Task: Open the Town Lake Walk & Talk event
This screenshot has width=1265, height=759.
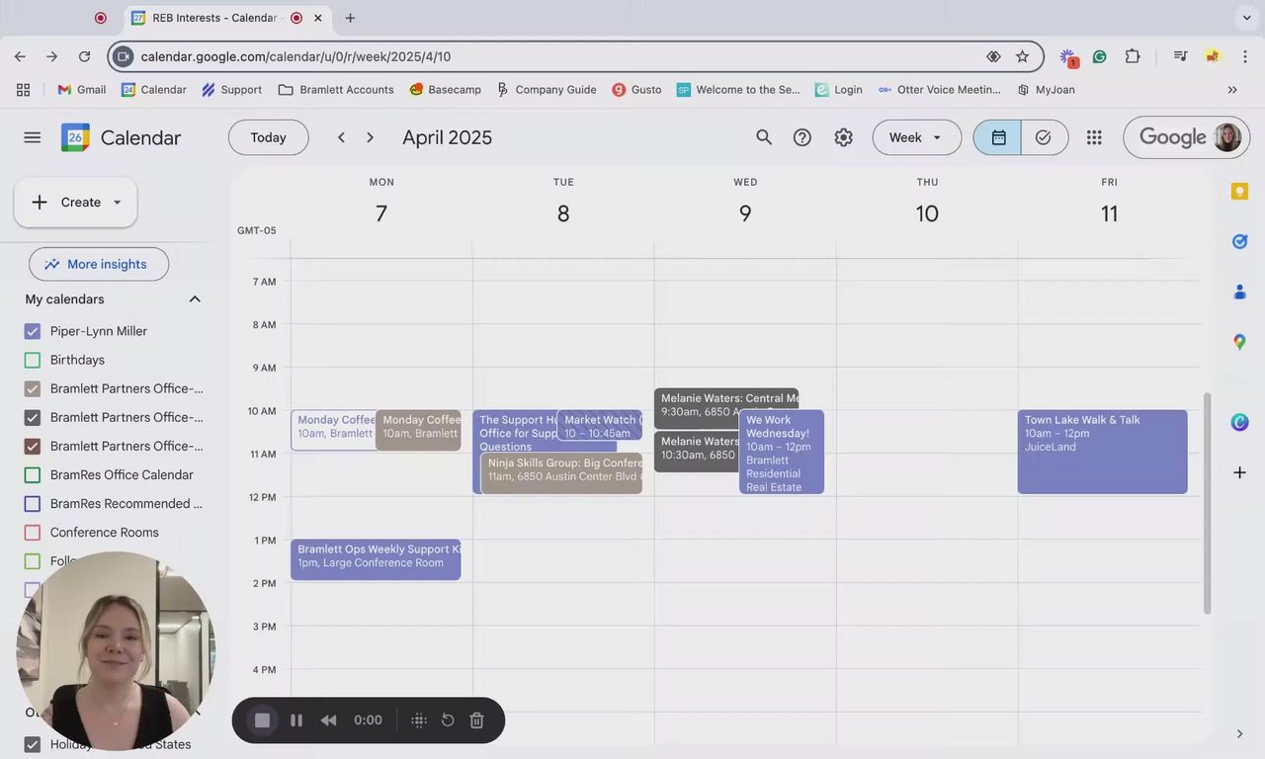Action: point(1102,452)
